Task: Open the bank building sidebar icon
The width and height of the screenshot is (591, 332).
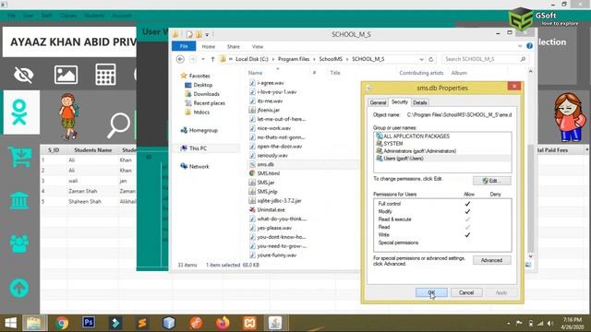Action: [19, 200]
